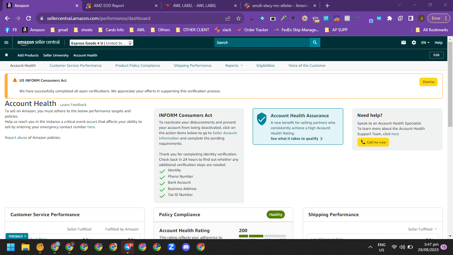Click the Account Health Rating progress bar

(262, 236)
